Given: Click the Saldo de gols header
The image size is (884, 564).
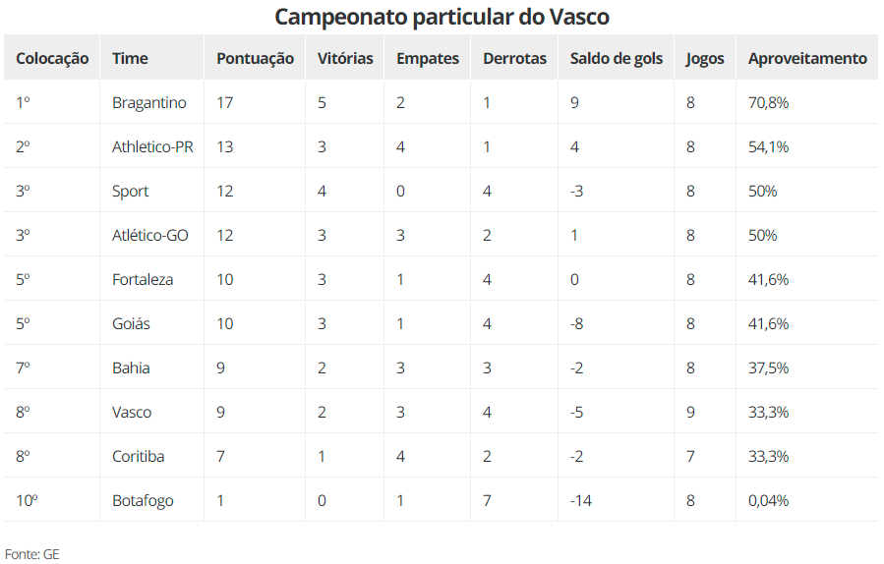Looking at the screenshot, I should pos(617,58).
